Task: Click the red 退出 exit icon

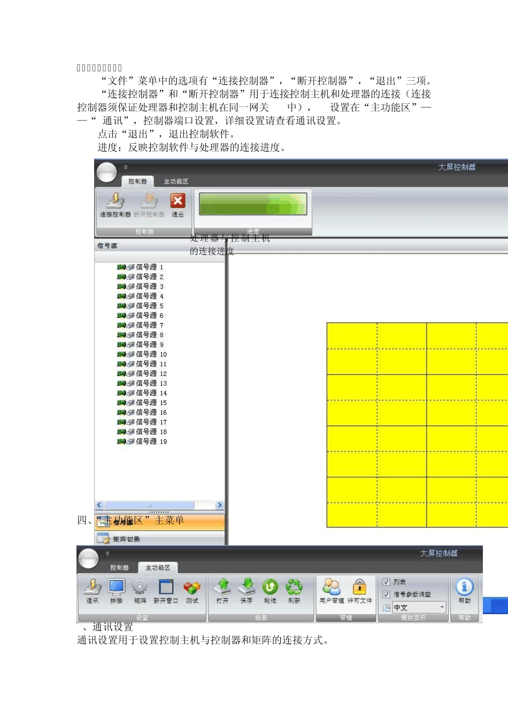Action: [178, 201]
